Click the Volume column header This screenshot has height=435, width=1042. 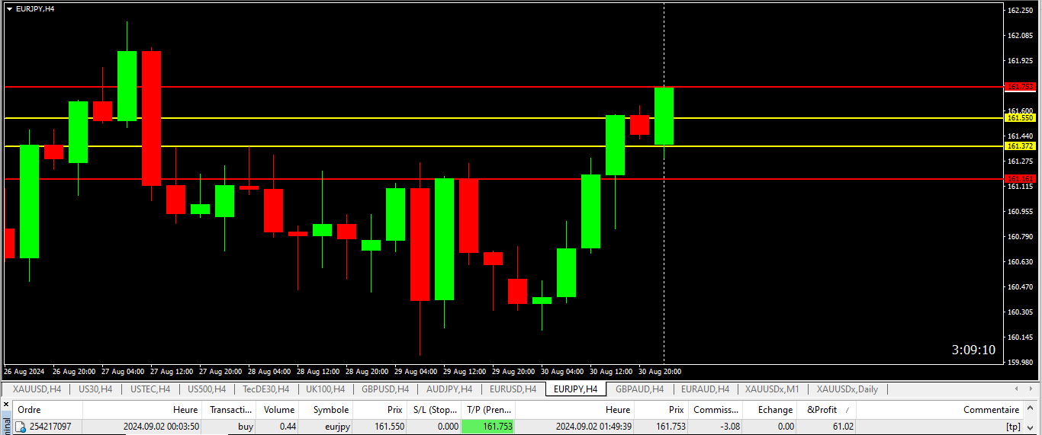tap(278, 410)
